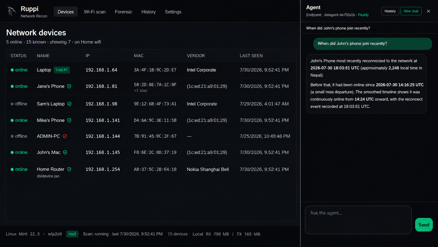
Task: Sort by the STATUS column header
Action: tap(18, 56)
